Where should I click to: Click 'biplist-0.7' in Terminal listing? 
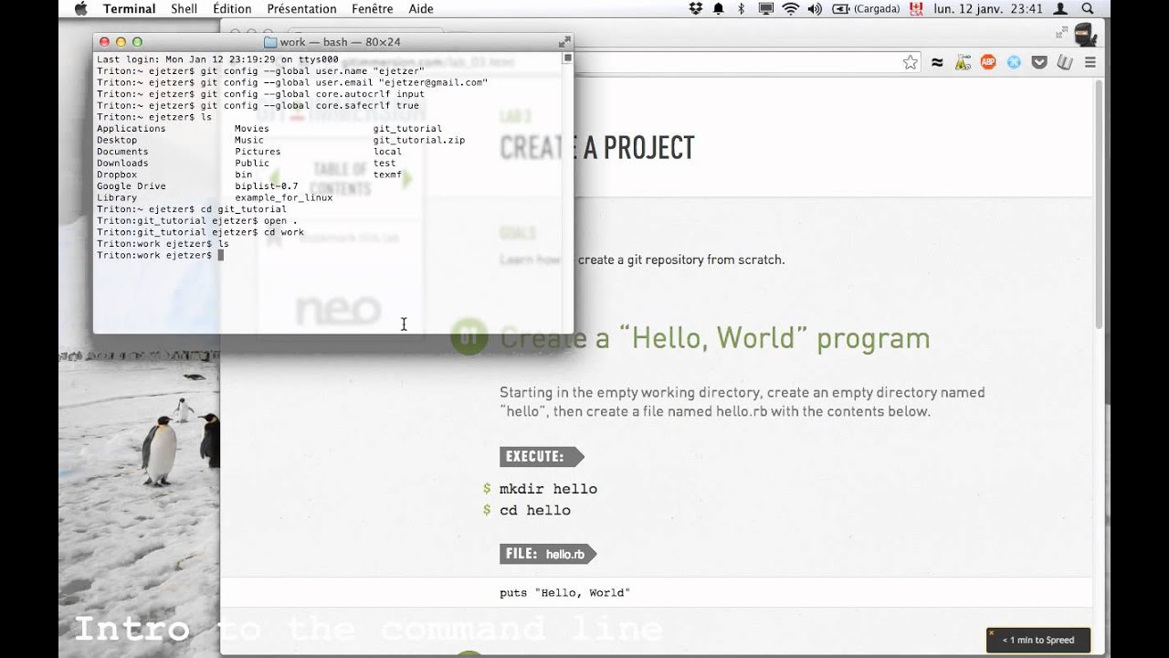tap(267, 186)
